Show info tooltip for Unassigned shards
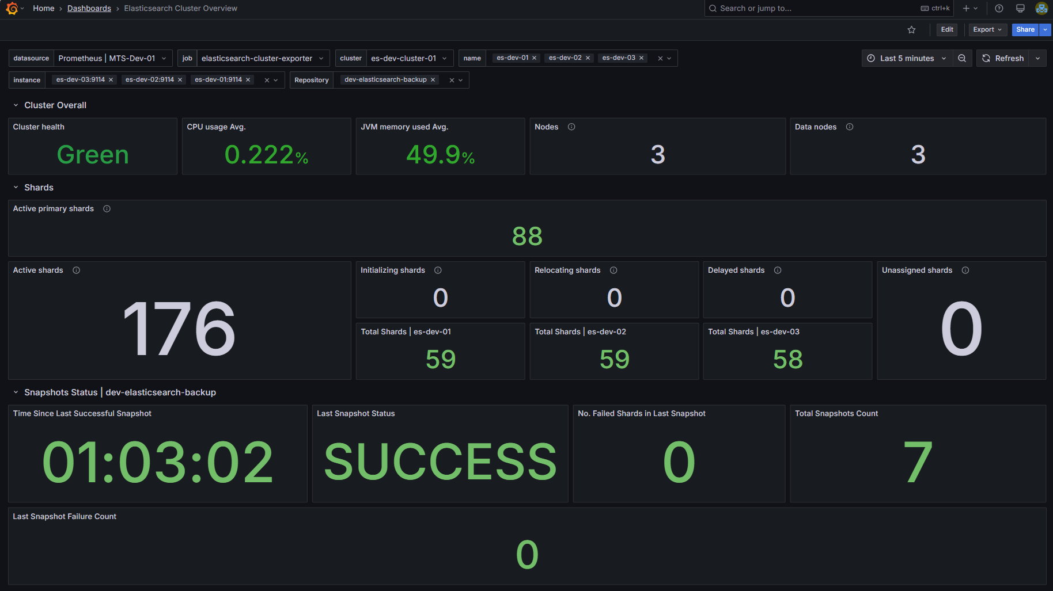The height and width of the screenshot is (591, 1053). (965, 270)
